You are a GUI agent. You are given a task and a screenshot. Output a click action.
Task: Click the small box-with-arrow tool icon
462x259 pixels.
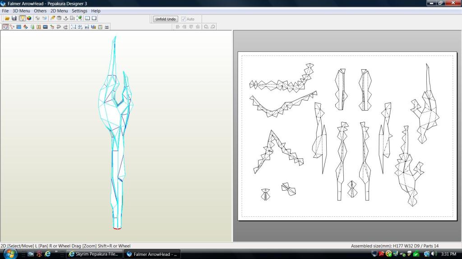pos(52,27)
